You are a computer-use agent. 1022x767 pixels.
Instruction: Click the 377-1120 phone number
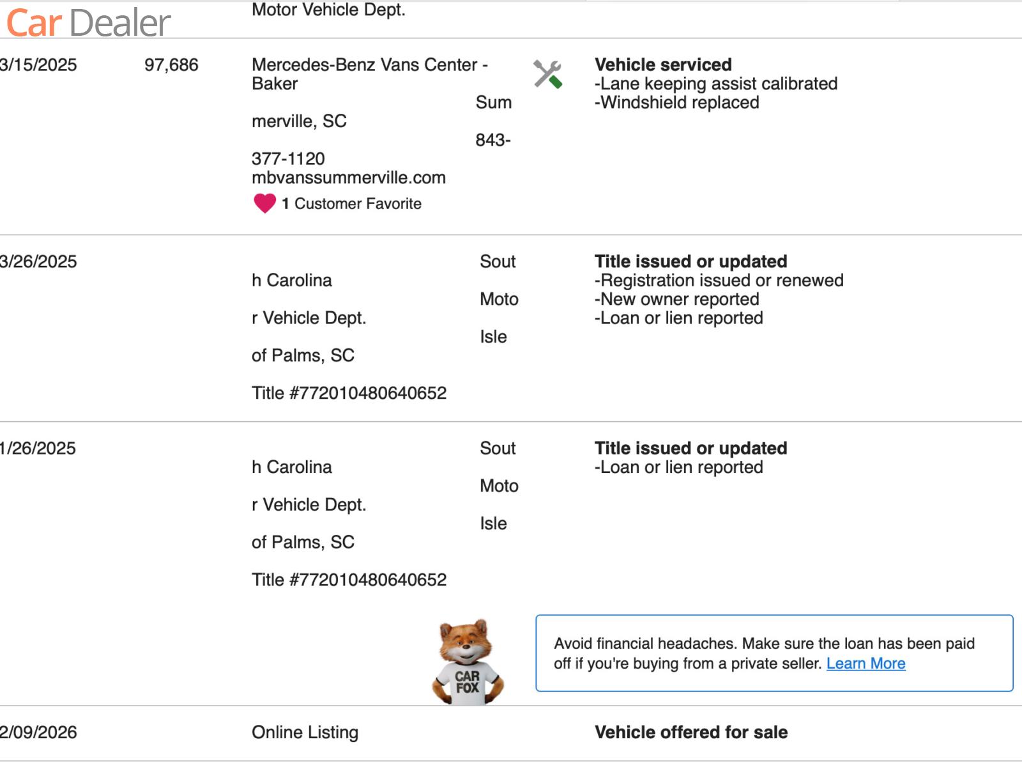pos(288,159)
